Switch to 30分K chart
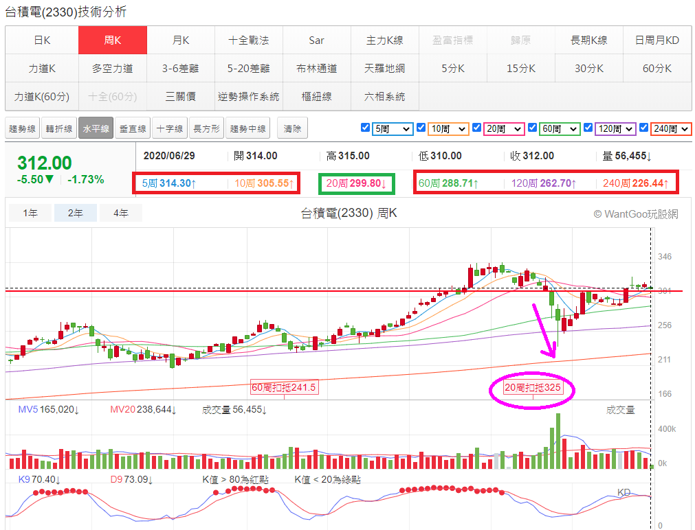 [588, 68]
